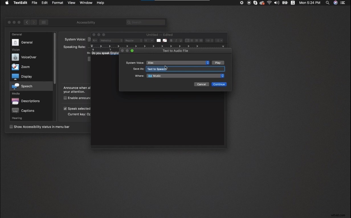Toggle italic formatting

tap(176, 41)
